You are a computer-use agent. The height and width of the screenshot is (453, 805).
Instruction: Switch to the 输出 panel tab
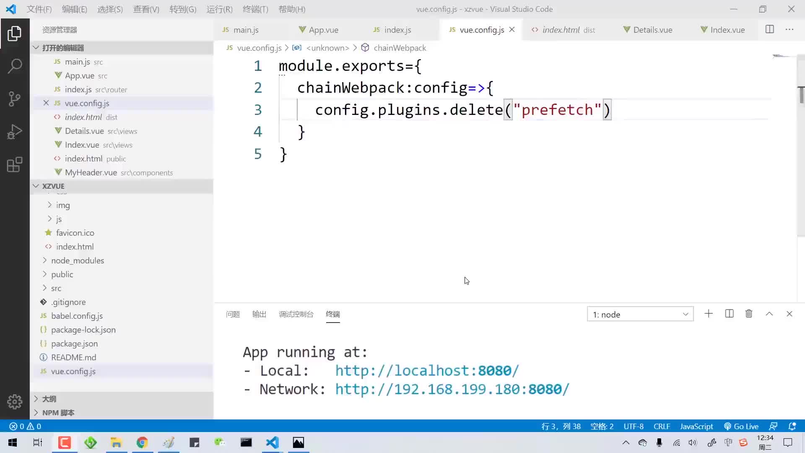click(x=259, y=314)
